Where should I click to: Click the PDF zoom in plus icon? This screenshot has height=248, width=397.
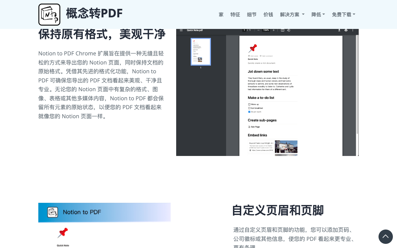pos(273,30)
